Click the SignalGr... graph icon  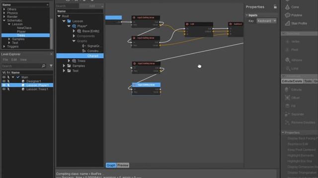pos(84,46)
